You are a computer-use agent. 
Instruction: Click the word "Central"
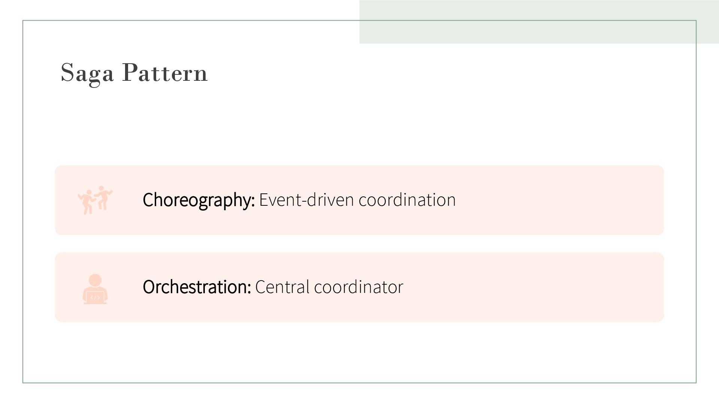(282, 287)
